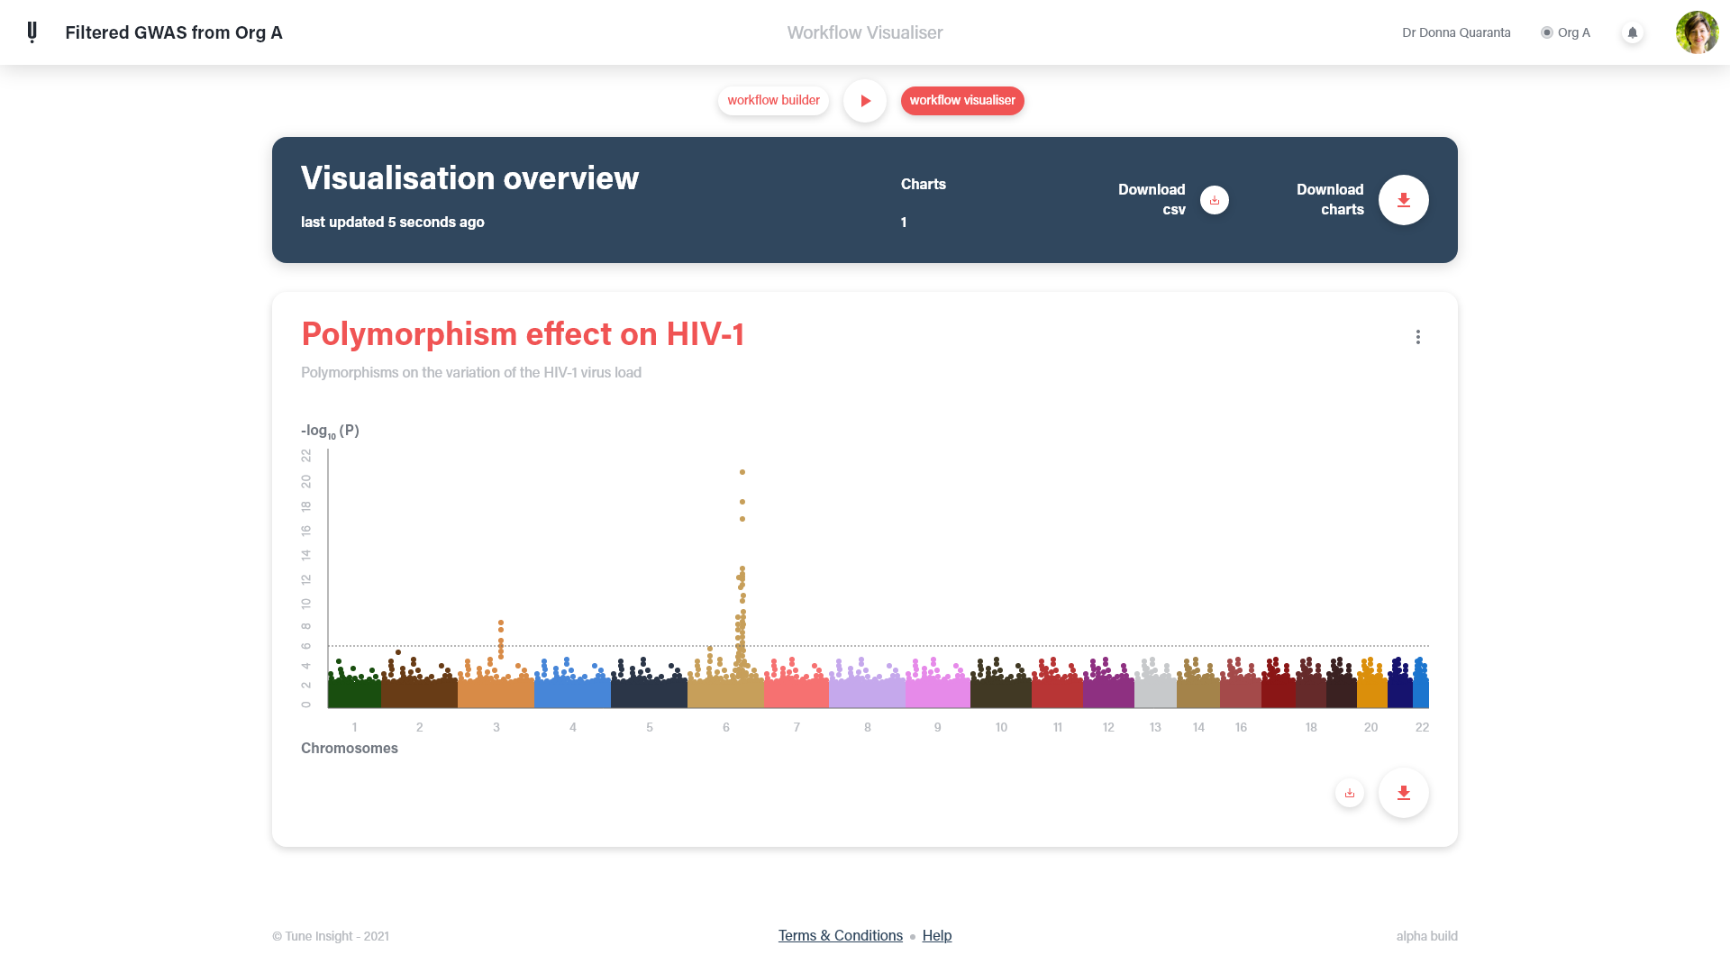Open the Help link
This screenshot has width=1730, height=973.
936,935
